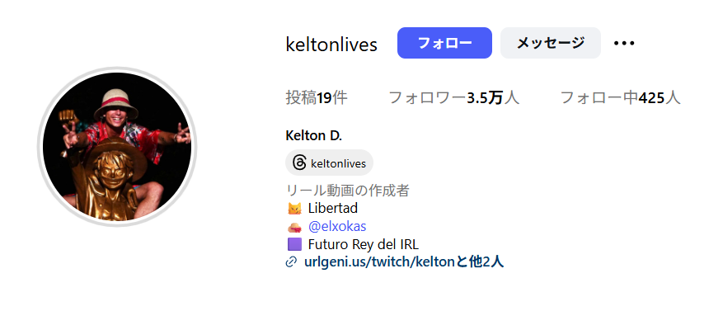Open the keltonlives Threads username label

[339, 163]
